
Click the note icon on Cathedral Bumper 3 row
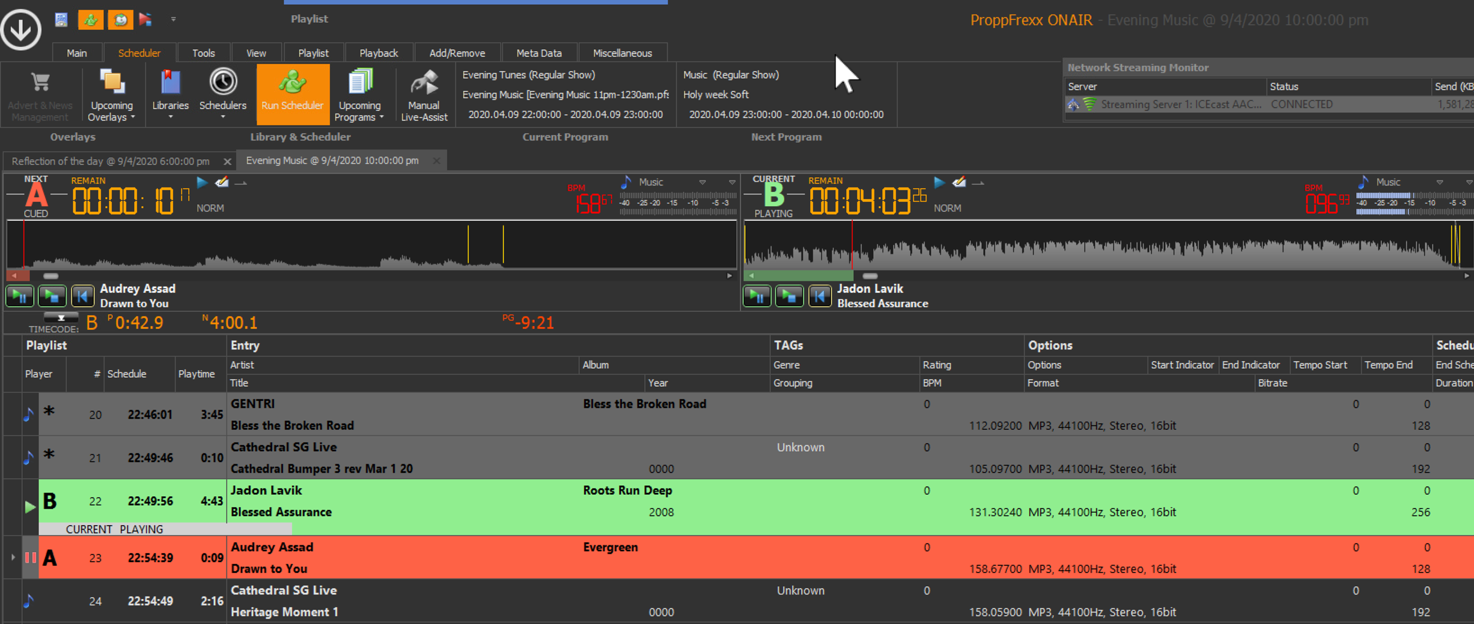point(28,458)
